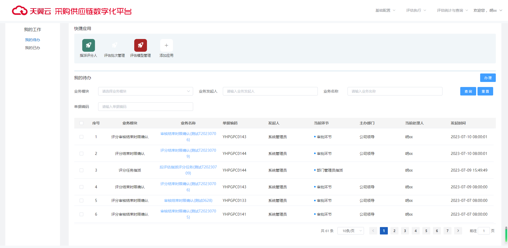Open the 10条/页 page size dropdown
The image size is (508, 248).
coord(350,231)
